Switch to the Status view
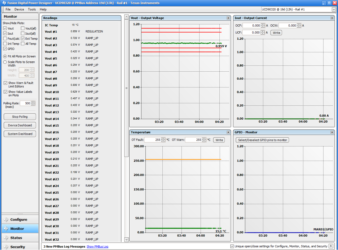This screenshot has width=338, height=250. pyautogui.click(x=20, y=238)
